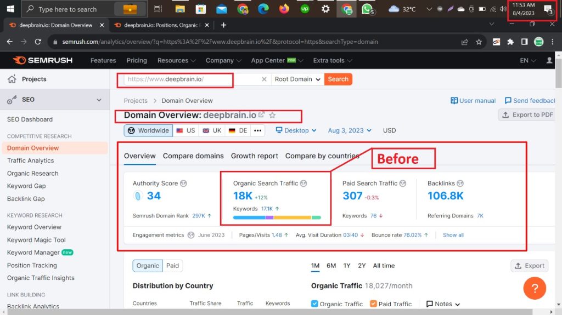Click Export to PDF button

(527, 115)
